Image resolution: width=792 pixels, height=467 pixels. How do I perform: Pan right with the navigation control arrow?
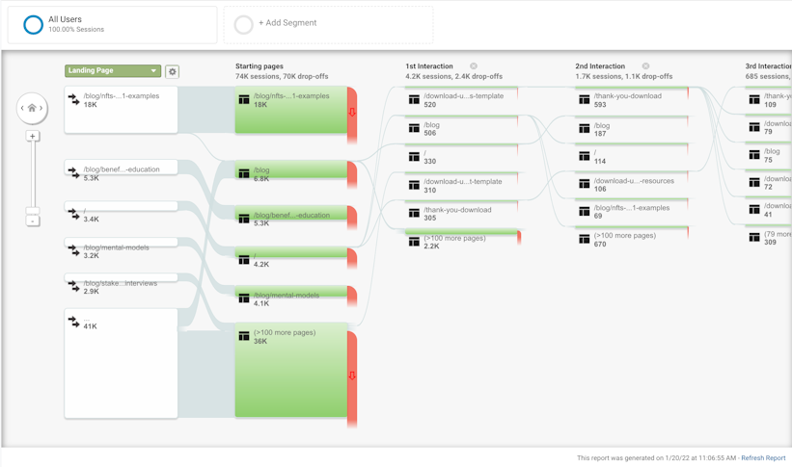(41, 108)
